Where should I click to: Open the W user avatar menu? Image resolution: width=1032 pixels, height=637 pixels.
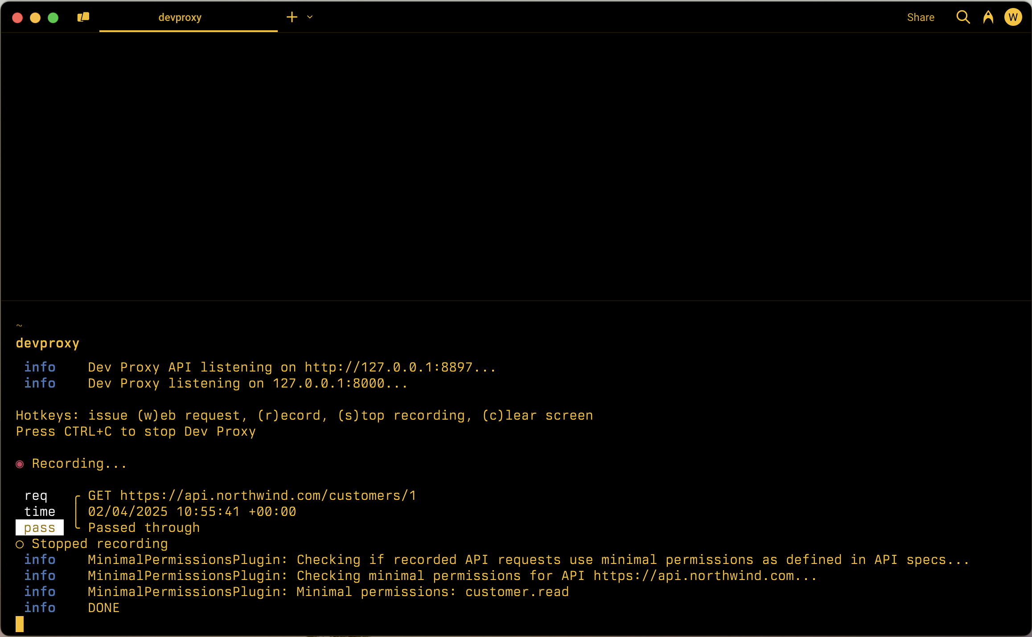[1013, 17]
